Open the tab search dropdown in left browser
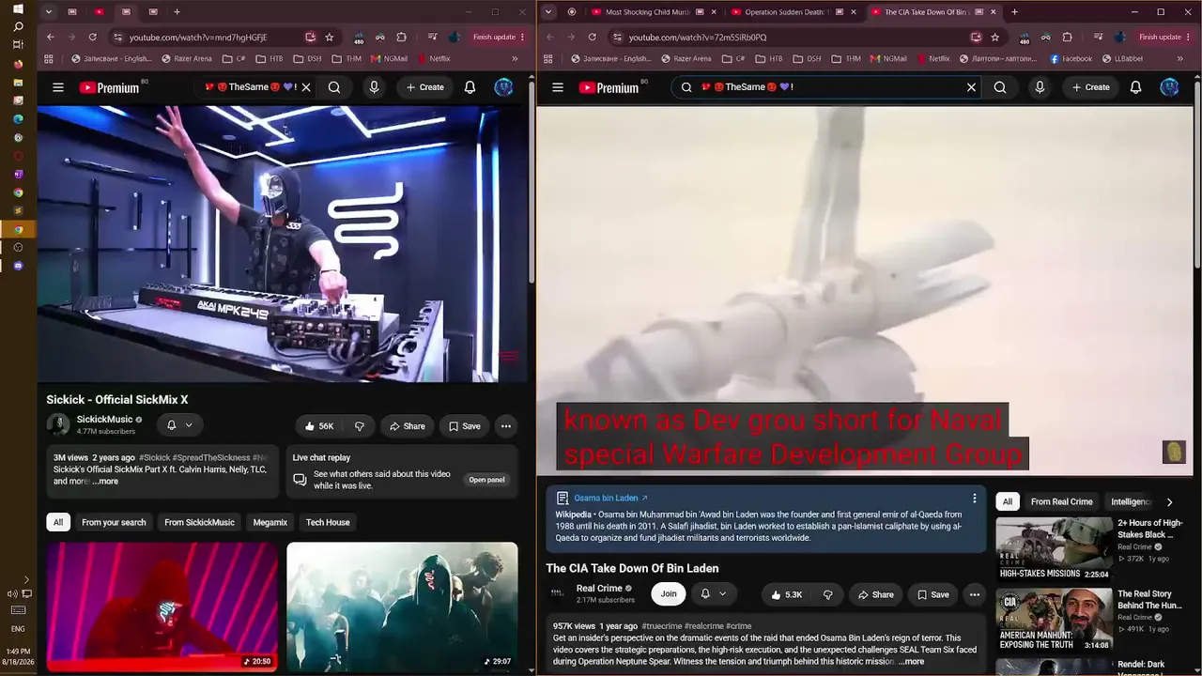1202x676 pixels. click(48, 12)
